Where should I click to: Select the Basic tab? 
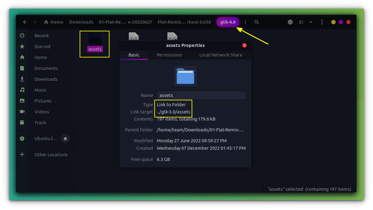(x=134, y=55)
